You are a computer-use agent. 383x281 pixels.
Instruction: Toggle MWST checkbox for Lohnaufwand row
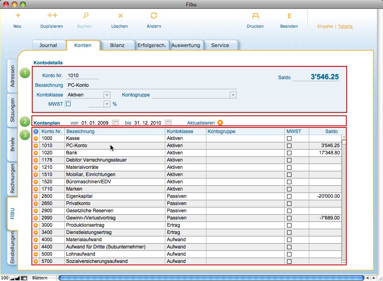pyautogui.click(x=289, y=254)
